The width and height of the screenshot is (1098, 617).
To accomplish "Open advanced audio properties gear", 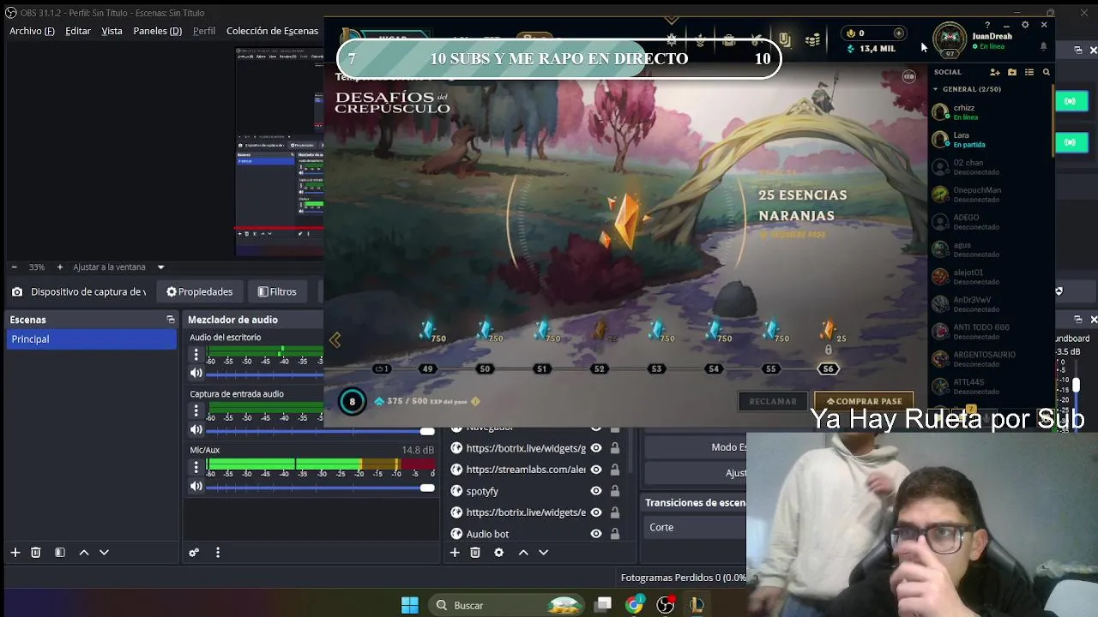I will [x=194, y=553].
